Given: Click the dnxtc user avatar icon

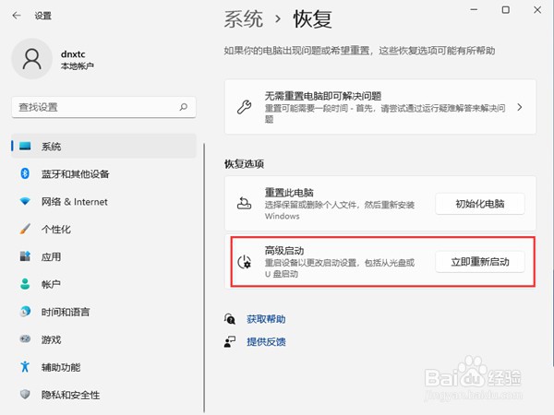Looking at the screenshot, I should [x=32, y=59].
